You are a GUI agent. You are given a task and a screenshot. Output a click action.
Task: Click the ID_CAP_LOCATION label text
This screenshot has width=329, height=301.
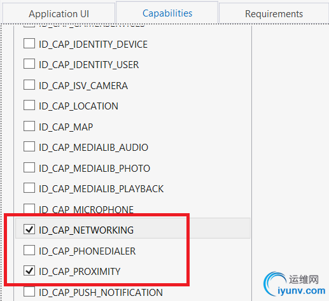click(x=78, y=106)
